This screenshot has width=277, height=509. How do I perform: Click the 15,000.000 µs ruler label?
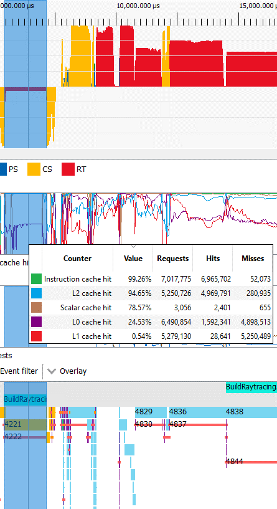coord(258,6)
